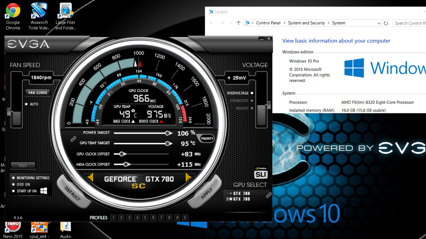Select profile slot 5
This screenshot has height=239, width=426.
point(145,218)
